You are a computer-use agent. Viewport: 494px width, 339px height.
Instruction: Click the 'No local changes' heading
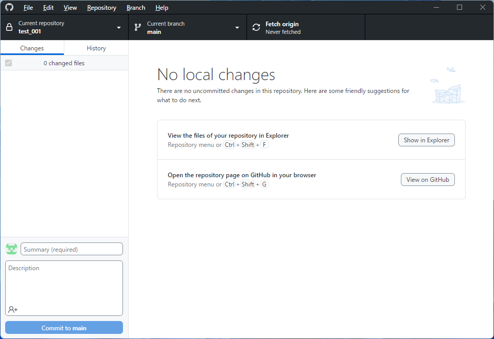pyautogui.click(x=216, y=75)
